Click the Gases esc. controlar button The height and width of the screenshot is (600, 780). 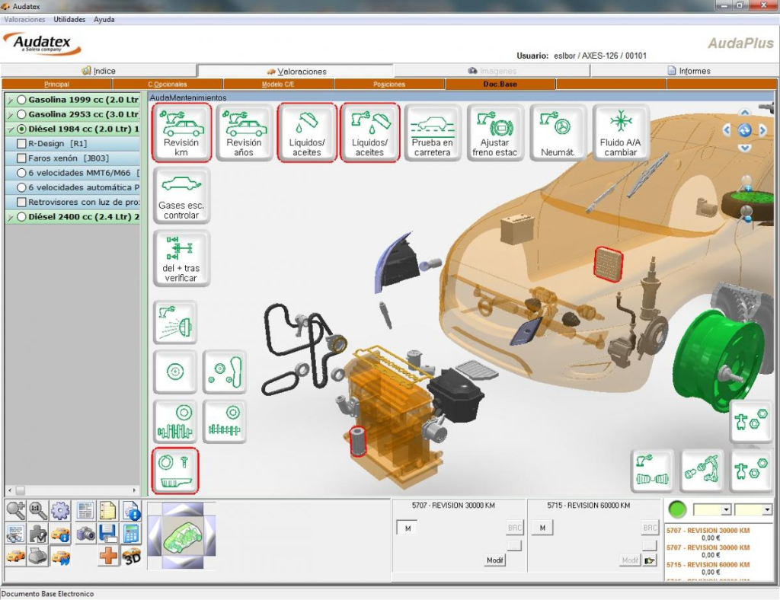181,196
